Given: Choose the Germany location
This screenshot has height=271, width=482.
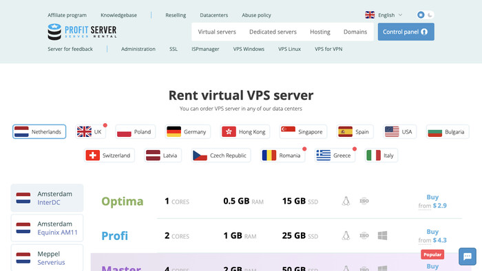Looking at the screenshot, I should click(188, 131).
